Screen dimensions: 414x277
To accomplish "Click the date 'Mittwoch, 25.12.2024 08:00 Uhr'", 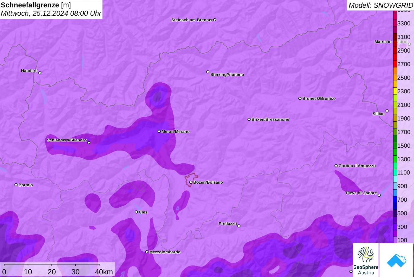I will [x=51, y=13].
